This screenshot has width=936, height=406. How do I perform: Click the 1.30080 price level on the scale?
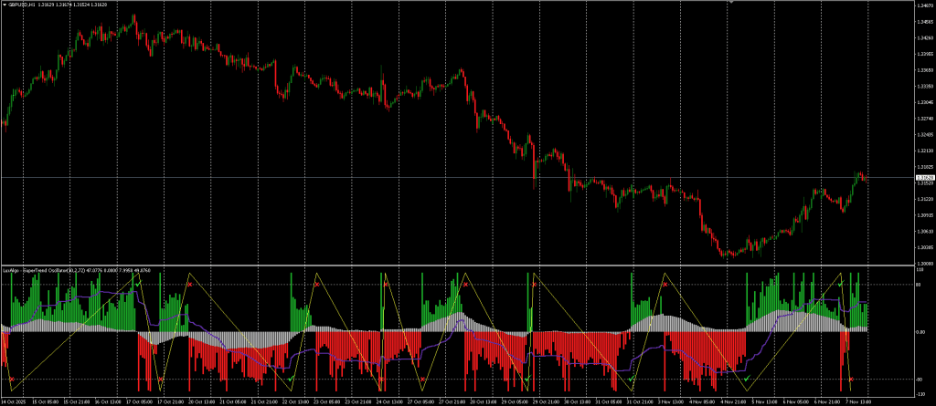(923, 263)
